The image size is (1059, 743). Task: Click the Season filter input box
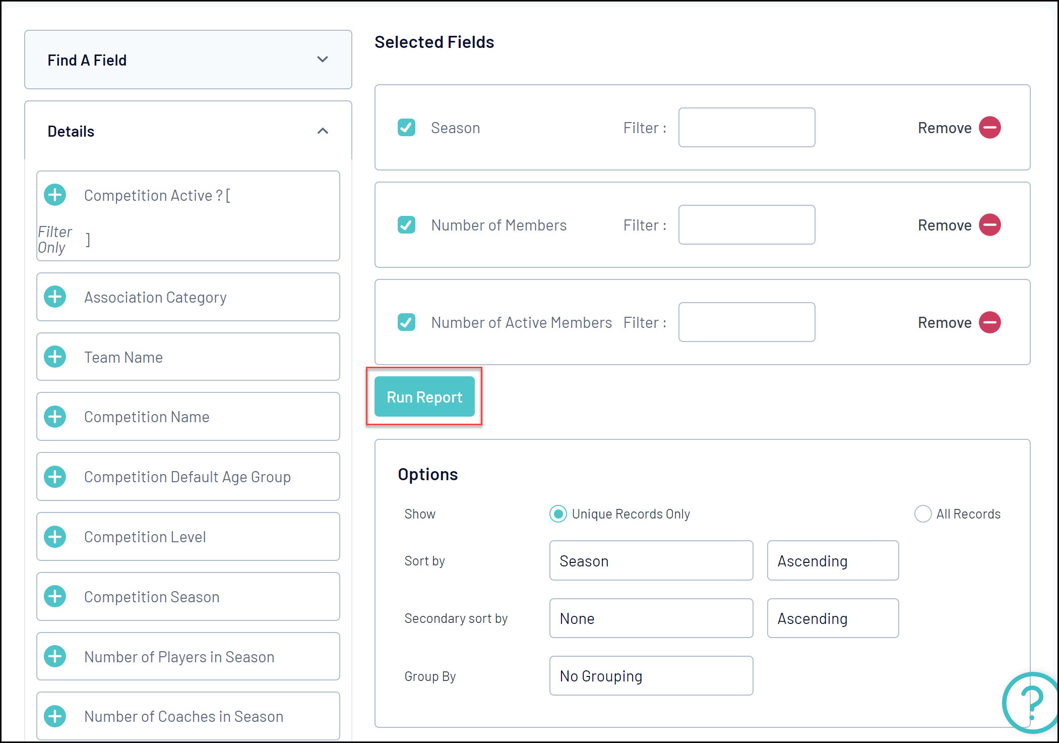[746, 128]
